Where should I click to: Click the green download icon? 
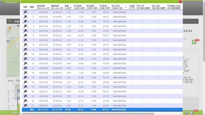click(x=194, y=42)
